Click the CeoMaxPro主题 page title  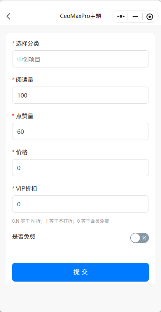(x=80, y=16)
